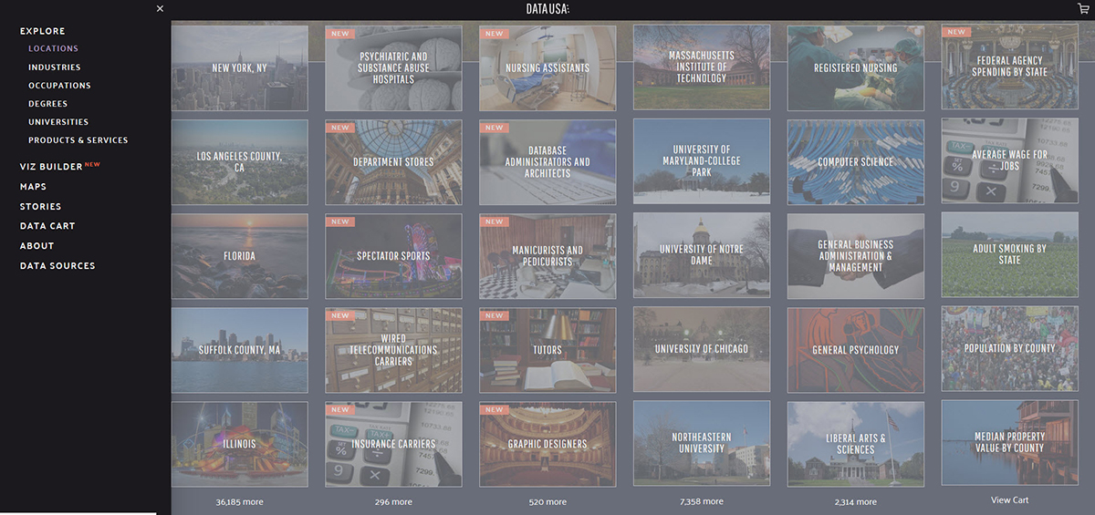This screenshot has height=515, width=1095.
Task: Open Los Angeles County, CA tile
Action: 240,162
